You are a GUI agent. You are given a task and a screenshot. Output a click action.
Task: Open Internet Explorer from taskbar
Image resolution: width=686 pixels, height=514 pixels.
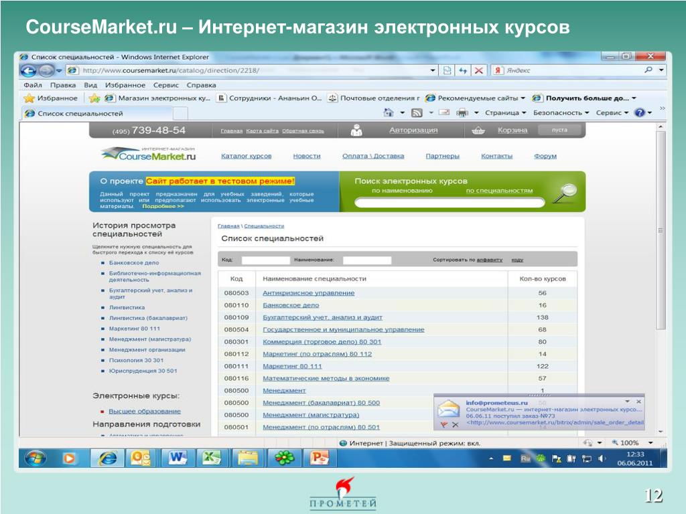[x=107, y=458]
